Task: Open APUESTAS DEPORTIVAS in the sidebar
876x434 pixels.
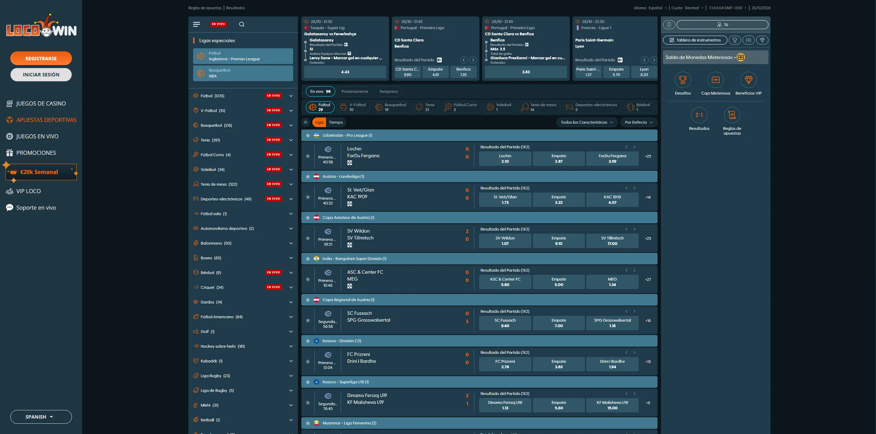Action: (x=41, y=120)
